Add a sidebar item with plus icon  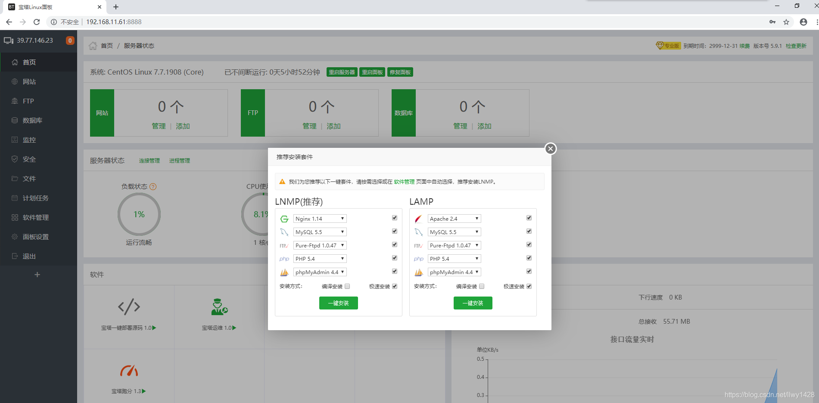(x=37, y=275)
